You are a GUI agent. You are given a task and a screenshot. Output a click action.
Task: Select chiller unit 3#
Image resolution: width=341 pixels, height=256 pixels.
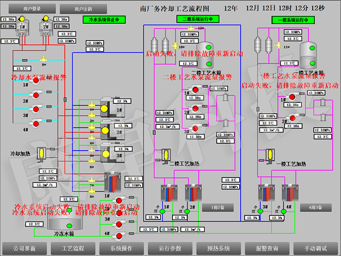[113, 153]
